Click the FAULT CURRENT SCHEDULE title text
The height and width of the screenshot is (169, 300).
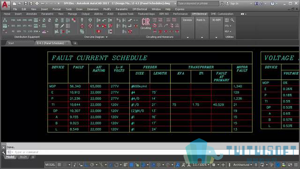click(x=99, y=58)
